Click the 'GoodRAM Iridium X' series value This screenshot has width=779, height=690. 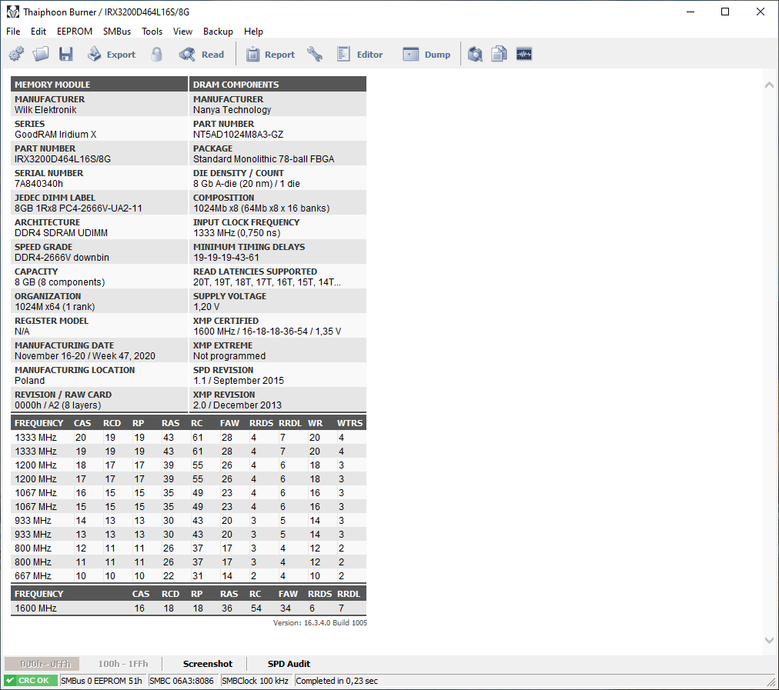click(x=55, y=135)
